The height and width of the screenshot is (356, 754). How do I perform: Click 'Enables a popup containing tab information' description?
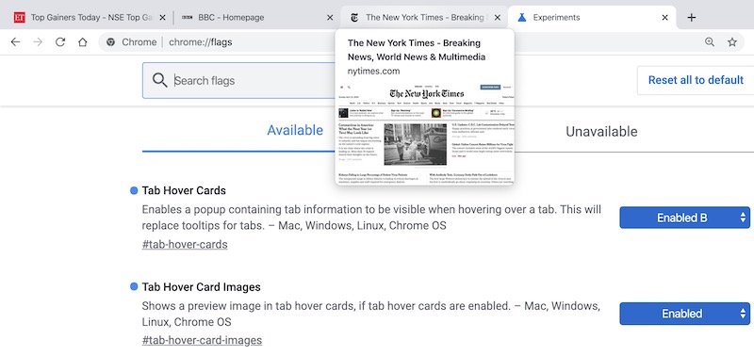371,218
